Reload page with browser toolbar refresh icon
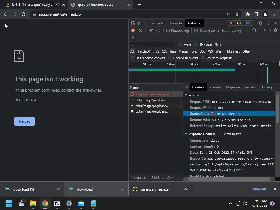Viewport: 280px width, 210px height. [x=24, y=14]
